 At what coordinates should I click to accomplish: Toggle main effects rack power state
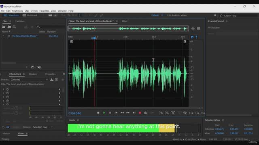pos(3,127)
